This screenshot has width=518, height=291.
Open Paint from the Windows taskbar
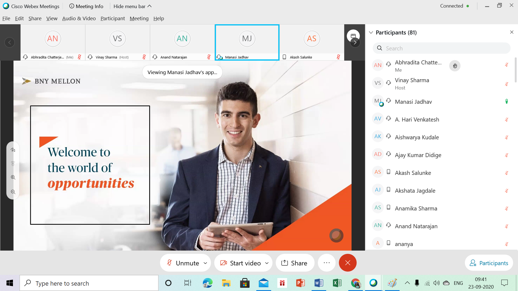(392, 283)
